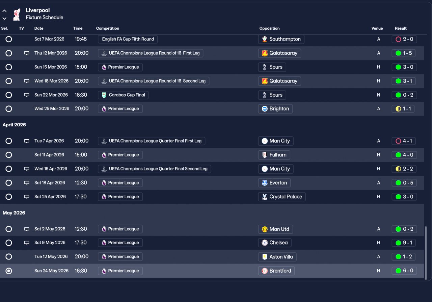Click the selected Brentford fixture radio button
This screenshot has height=302, width=432.
pyautogui.click(x=9, y=271)
